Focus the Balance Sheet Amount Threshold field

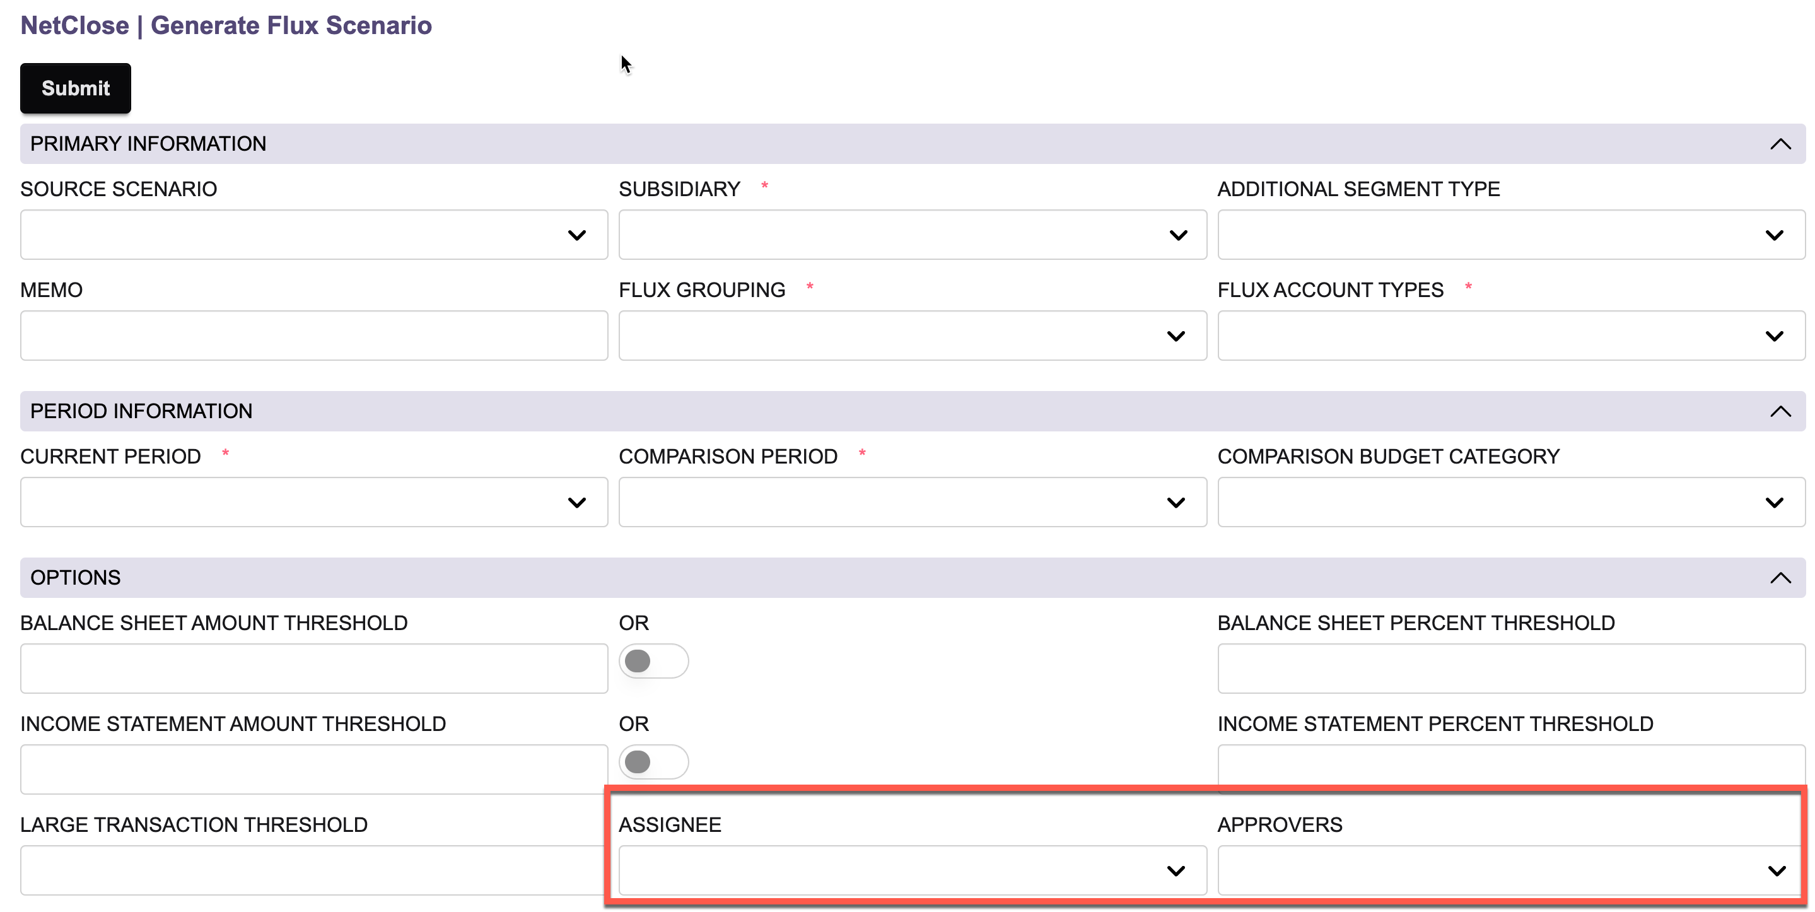pyautogui.click(x=313, y=668)
